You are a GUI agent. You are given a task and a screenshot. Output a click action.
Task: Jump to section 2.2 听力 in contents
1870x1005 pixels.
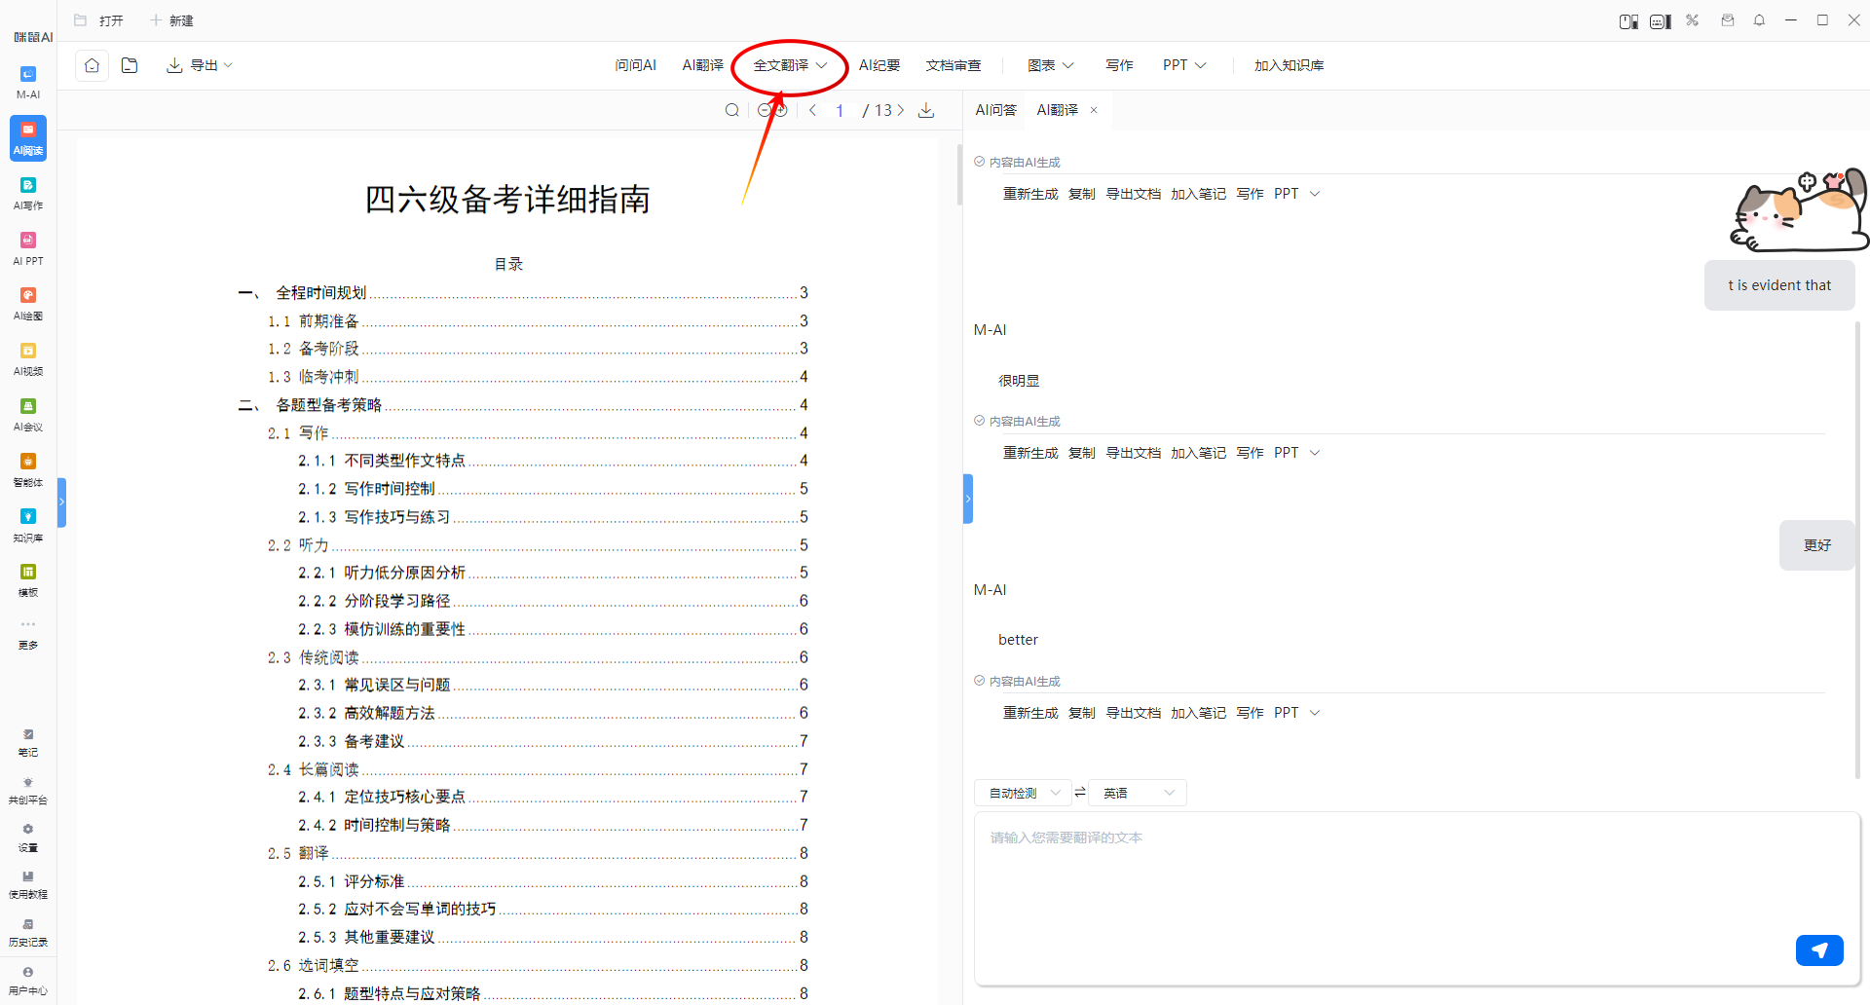pyautogui.click(x=314, y=545)
